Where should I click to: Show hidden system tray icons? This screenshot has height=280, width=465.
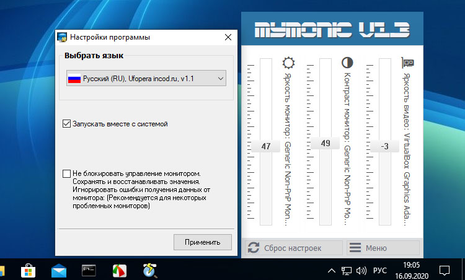(x=332, y=271)
